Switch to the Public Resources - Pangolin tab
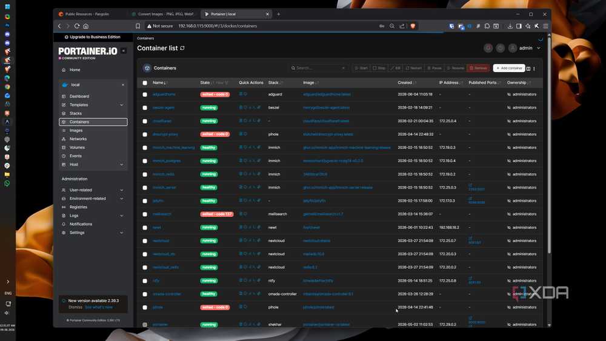Viewport: 606px width, 341px height. pyautogui.click(x=87, y=14)
